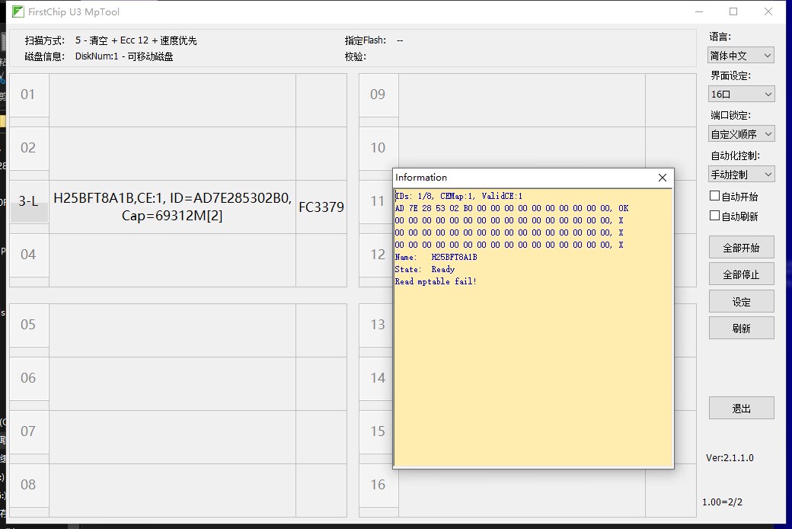
Task: Open the 设定 settings button
Action: pyautogui.click(x=741, y=301)
